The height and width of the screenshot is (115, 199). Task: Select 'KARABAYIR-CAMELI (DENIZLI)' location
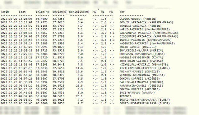(141, 86)
